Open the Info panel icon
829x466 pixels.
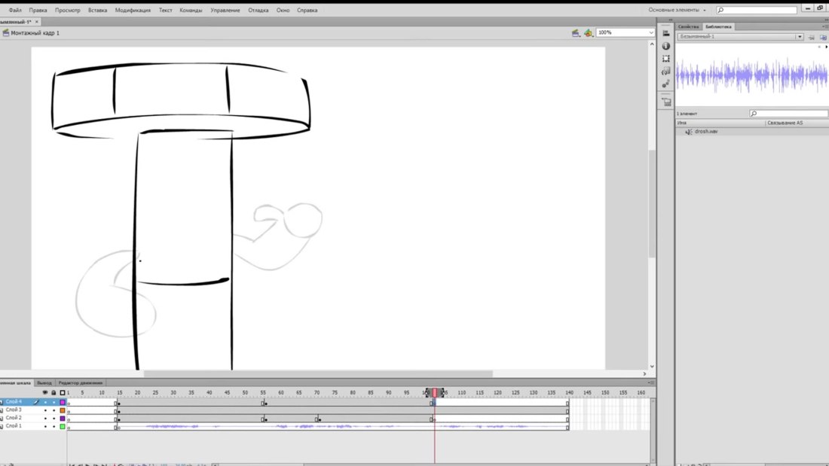pos(666,46)
